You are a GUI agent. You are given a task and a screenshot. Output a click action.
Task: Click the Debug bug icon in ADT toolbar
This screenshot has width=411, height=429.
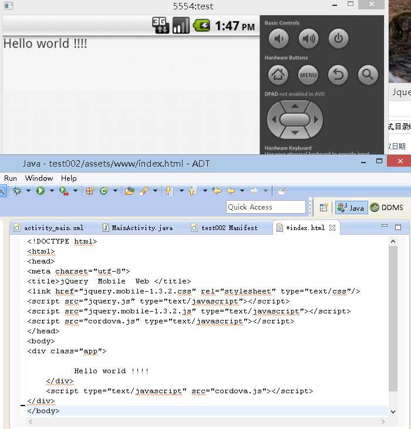17,191
